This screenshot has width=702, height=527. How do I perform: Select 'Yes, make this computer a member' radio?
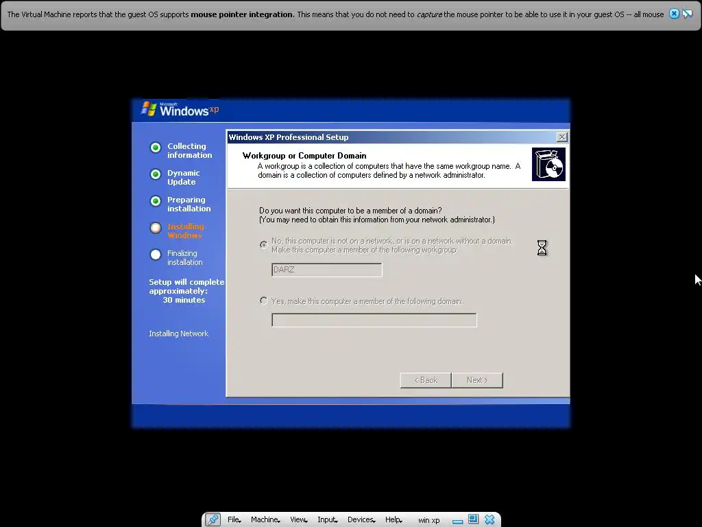[264, 301]
